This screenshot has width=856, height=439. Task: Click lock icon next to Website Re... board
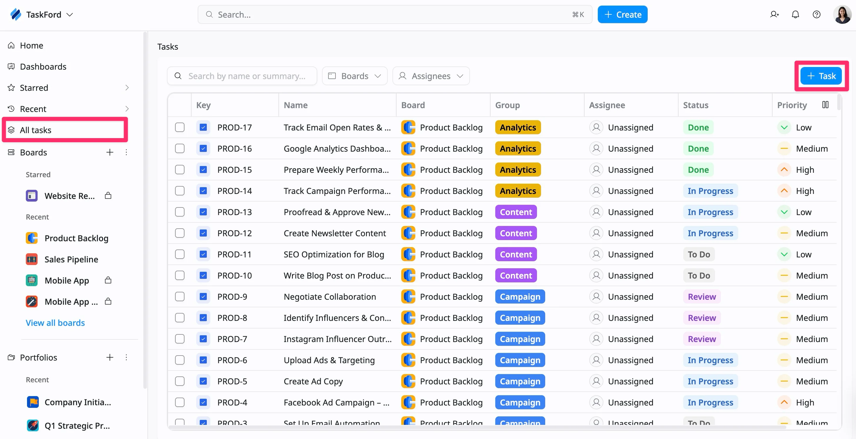click(x=108, y=195)
